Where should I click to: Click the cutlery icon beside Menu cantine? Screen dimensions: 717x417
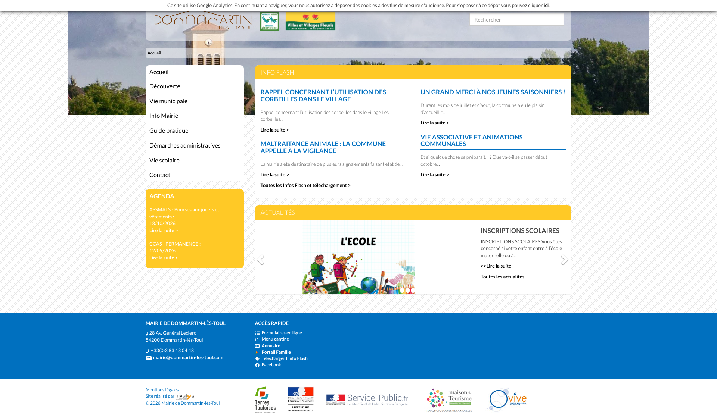point(257,339)
